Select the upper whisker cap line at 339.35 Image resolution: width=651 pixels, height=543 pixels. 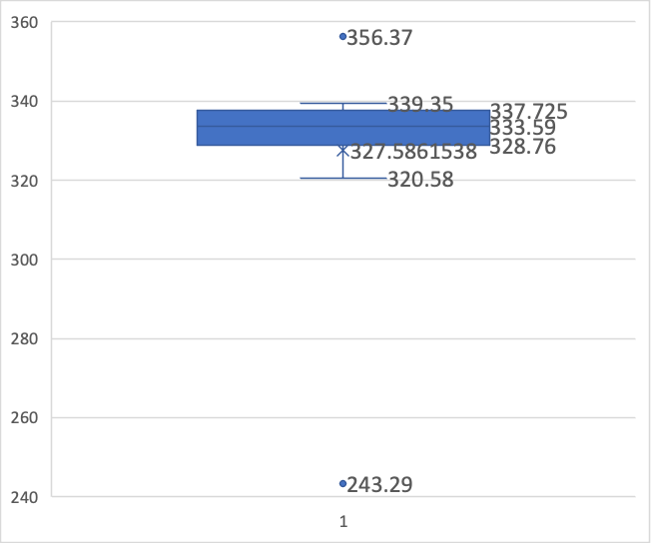tap(320, 102)
